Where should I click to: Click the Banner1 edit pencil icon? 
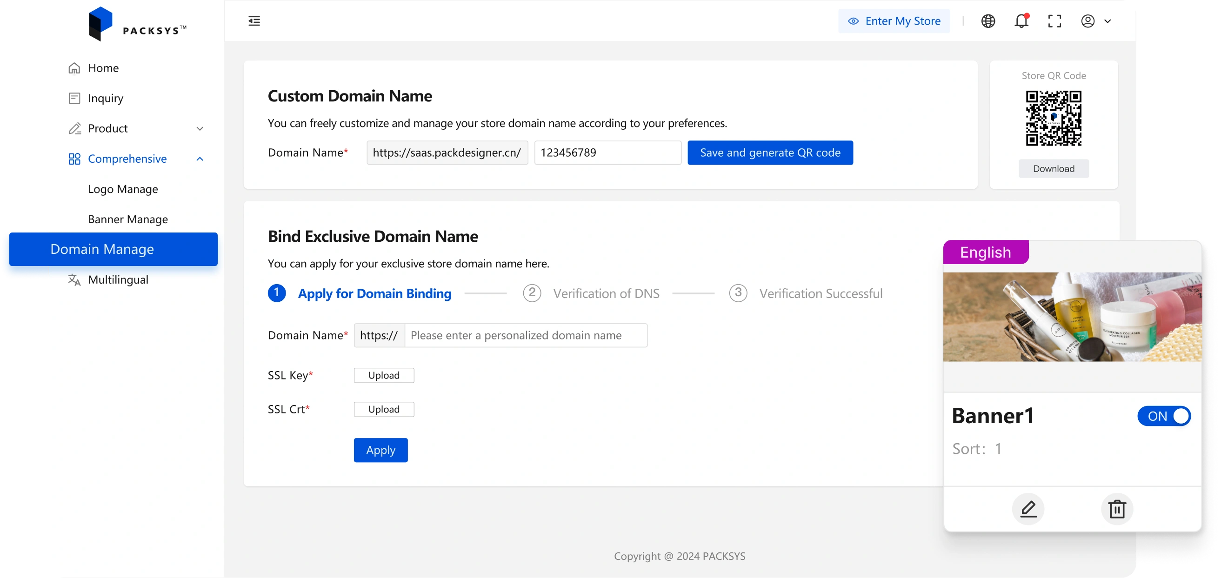pyautogui.click(x=1028, y=509)
